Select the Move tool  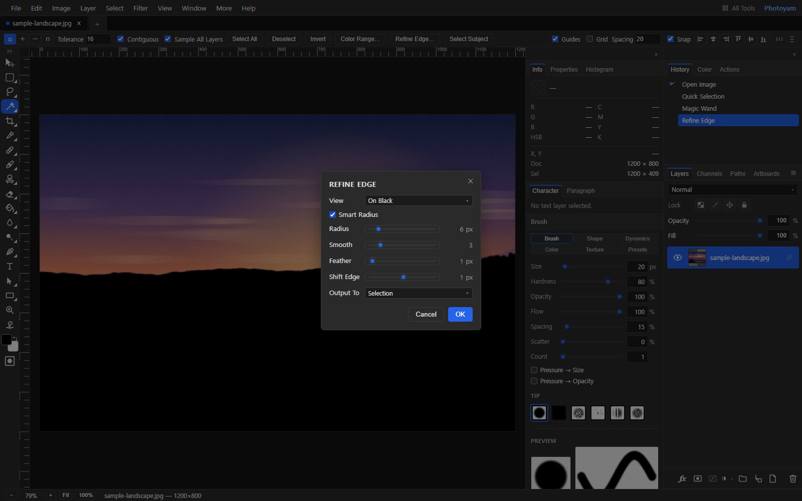(x=10, y=63)
